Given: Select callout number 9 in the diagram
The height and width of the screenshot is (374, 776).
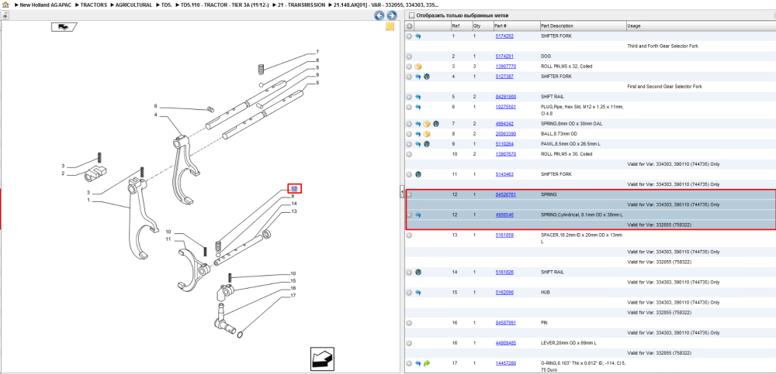Looking at the screenshot, I should pyautogui.click(x=317, y=75).
